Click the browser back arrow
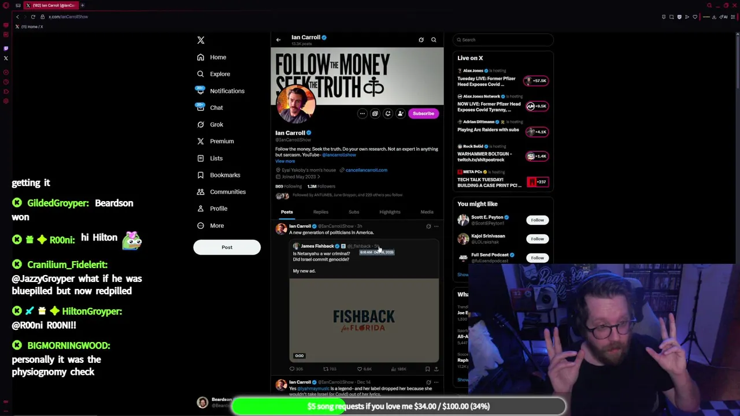Image resolution: width=740 pixels, height=416 pixels. (17, 17)
